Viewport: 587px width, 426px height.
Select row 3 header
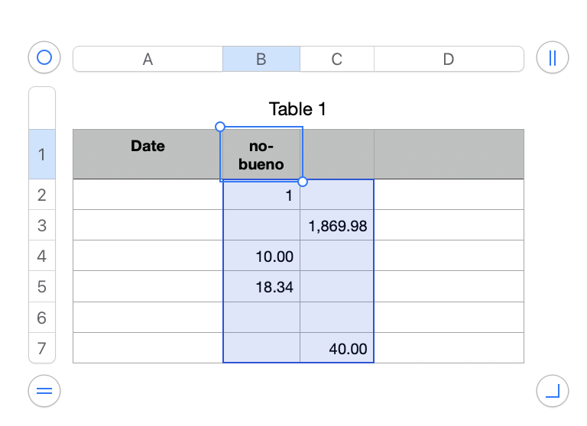pyautogui.click(x=42, y=226)
